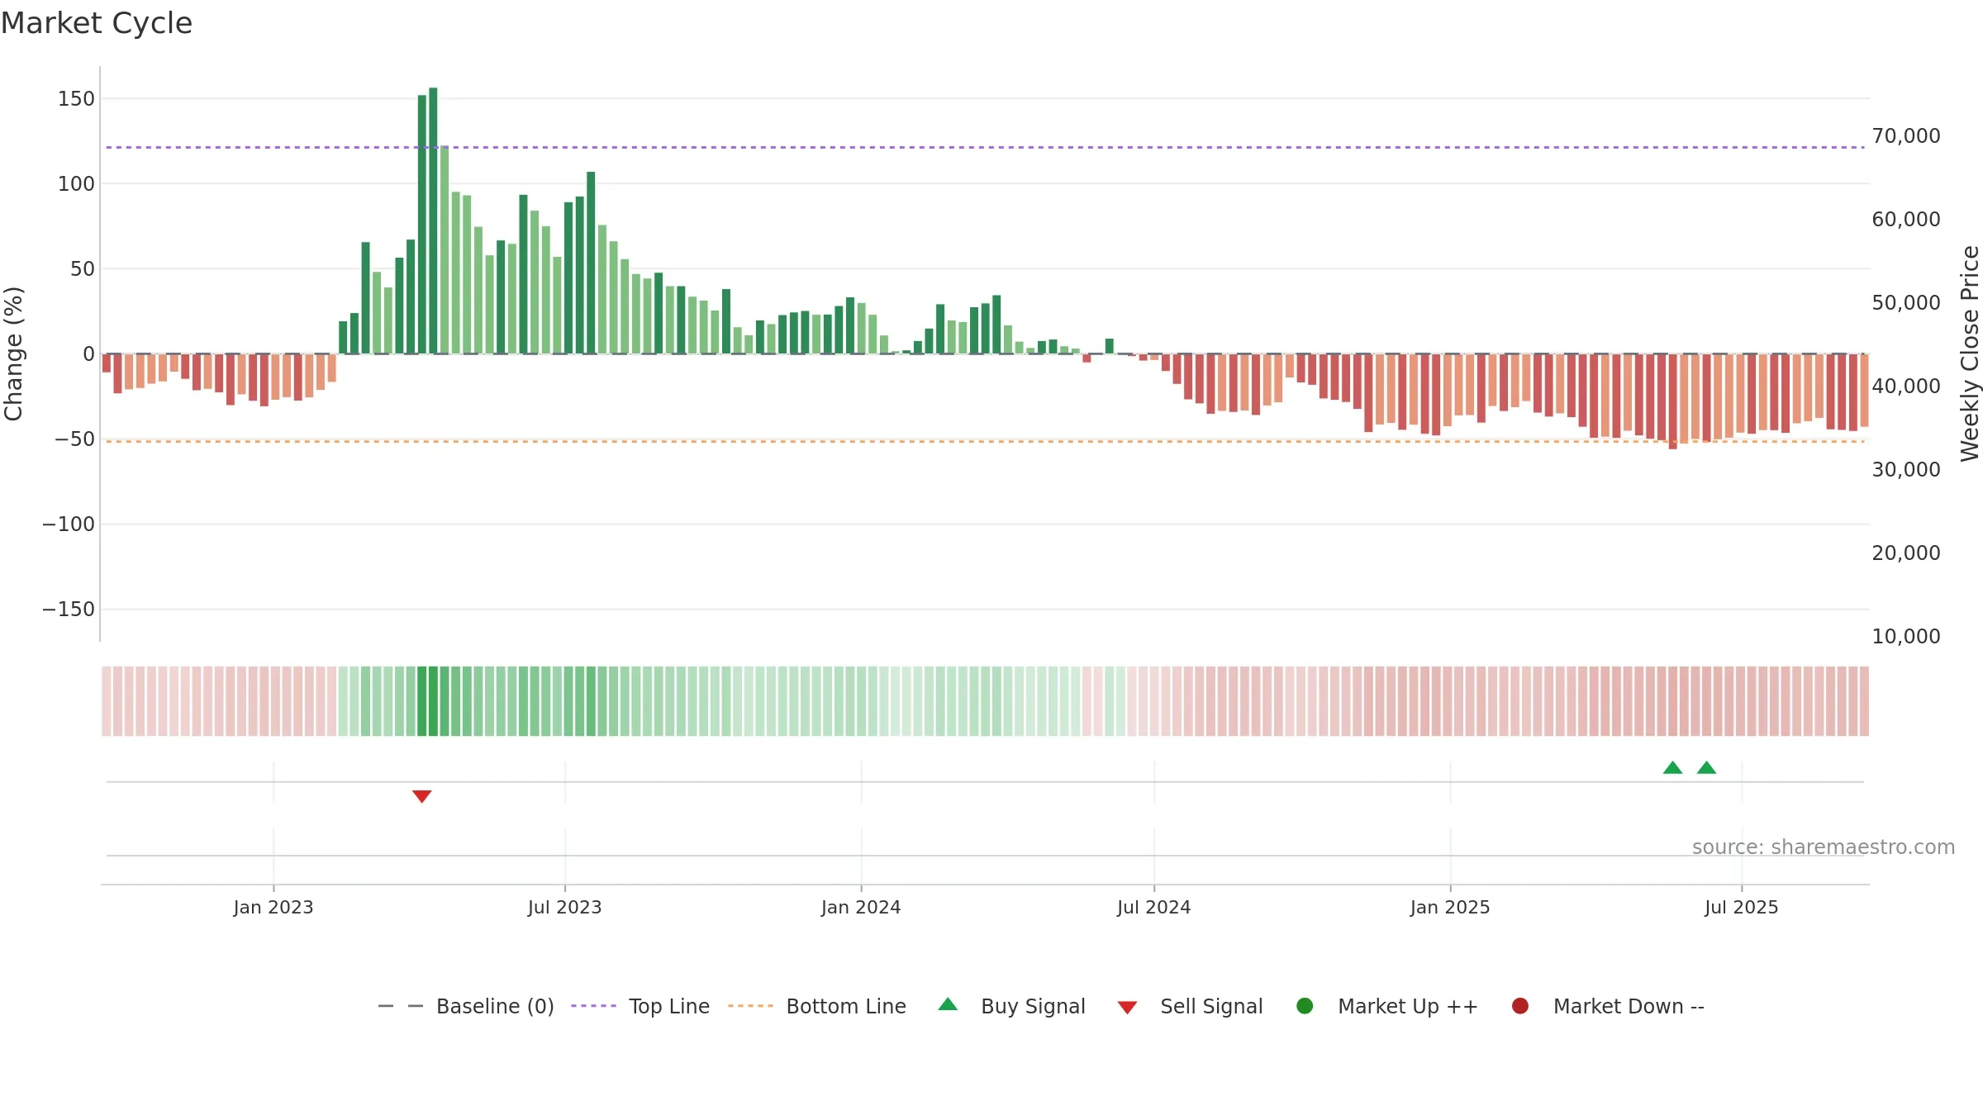
Task: Click the −150 tick label on left axis
Action: coord(69,610)
